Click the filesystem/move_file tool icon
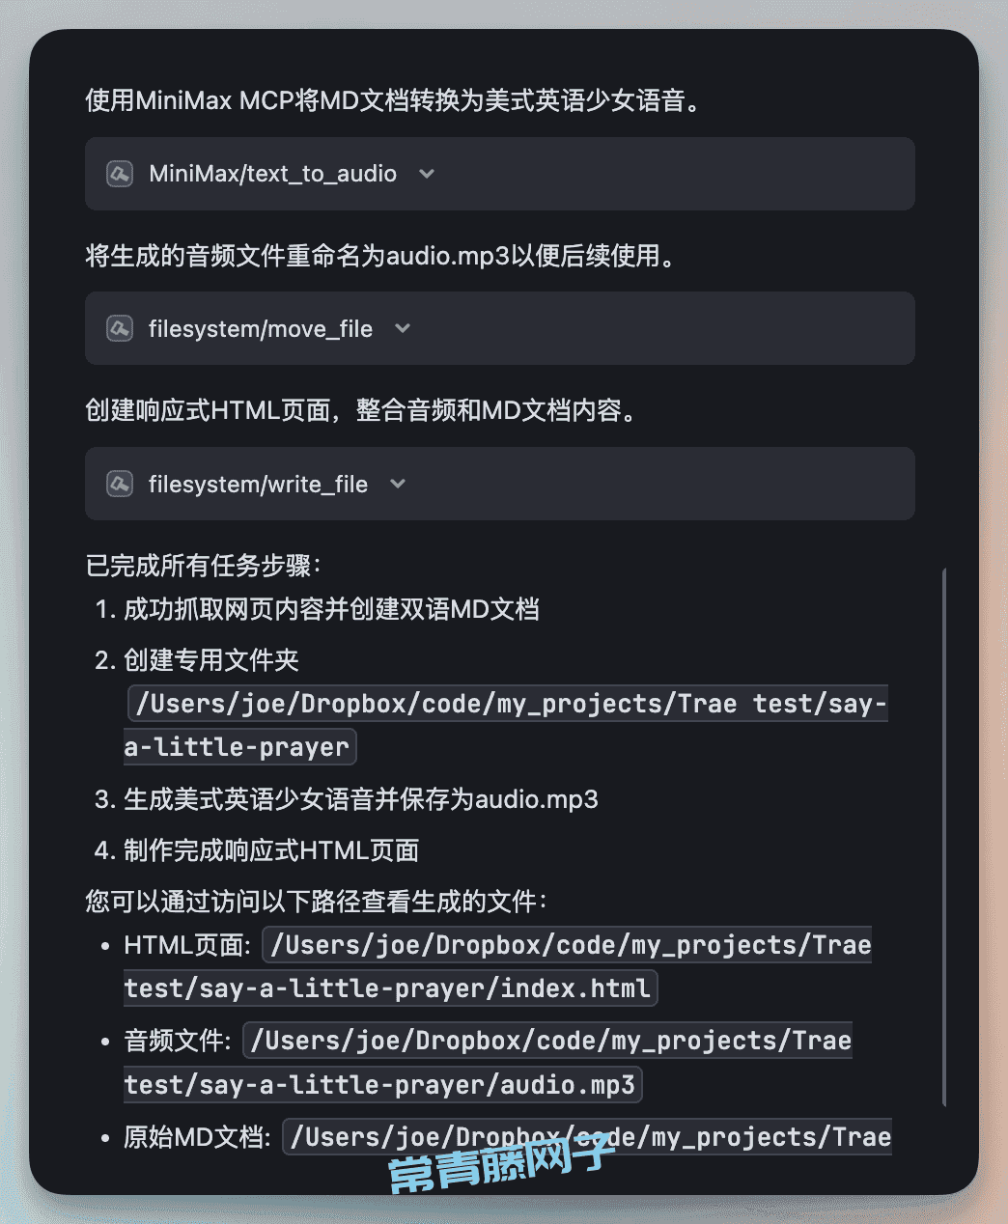The image size is (1008, 1224). click(x=120, y=328)
